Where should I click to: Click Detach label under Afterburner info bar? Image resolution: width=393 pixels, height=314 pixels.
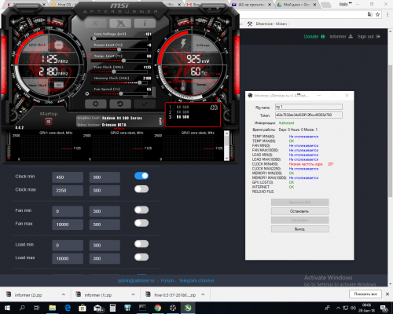click(x=119, y=129)
